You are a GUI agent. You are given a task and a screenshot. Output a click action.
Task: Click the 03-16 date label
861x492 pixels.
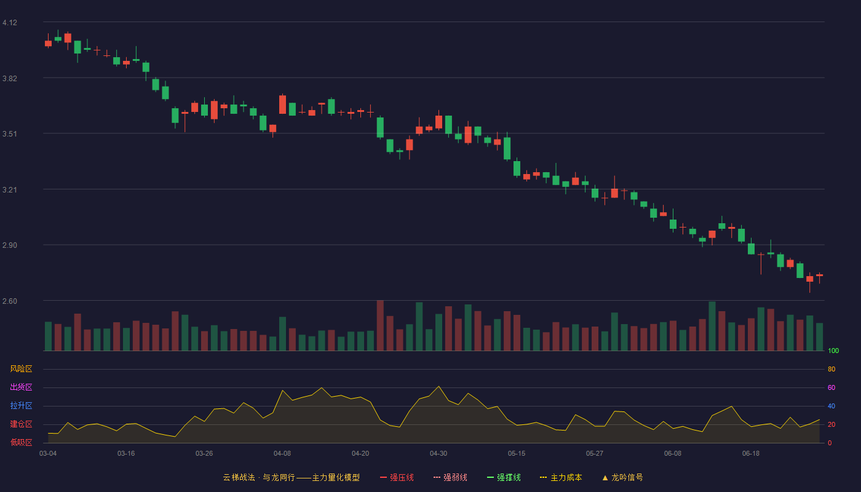pos(126,453)
